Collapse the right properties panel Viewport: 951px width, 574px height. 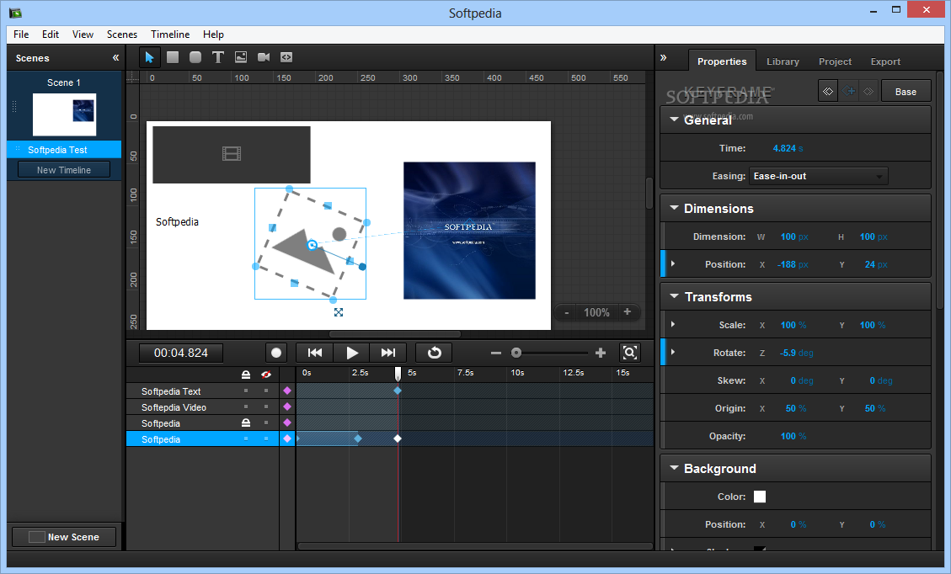664,57
